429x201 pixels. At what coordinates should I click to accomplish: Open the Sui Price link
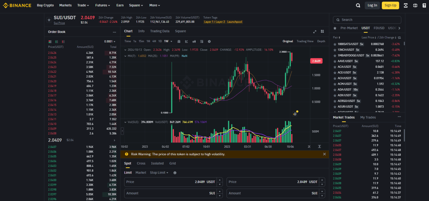pyautogui.click(x=59, y=23)
